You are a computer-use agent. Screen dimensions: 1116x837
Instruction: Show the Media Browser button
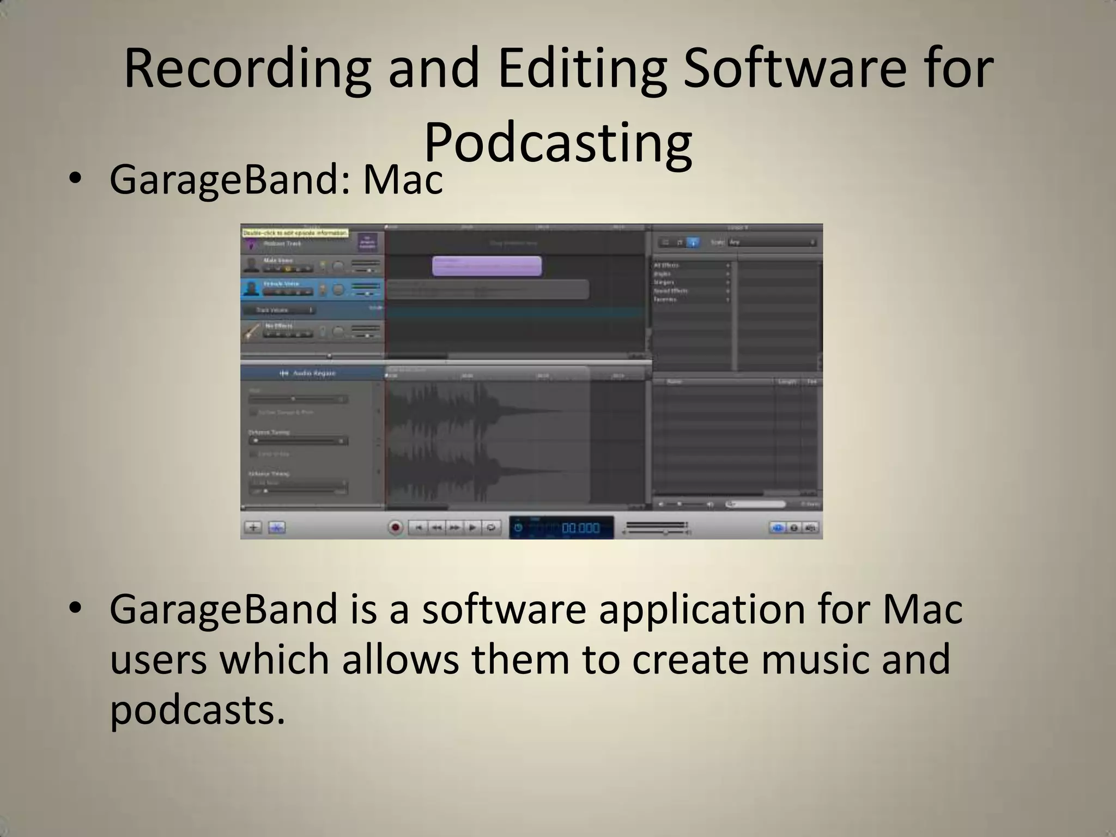810,527
